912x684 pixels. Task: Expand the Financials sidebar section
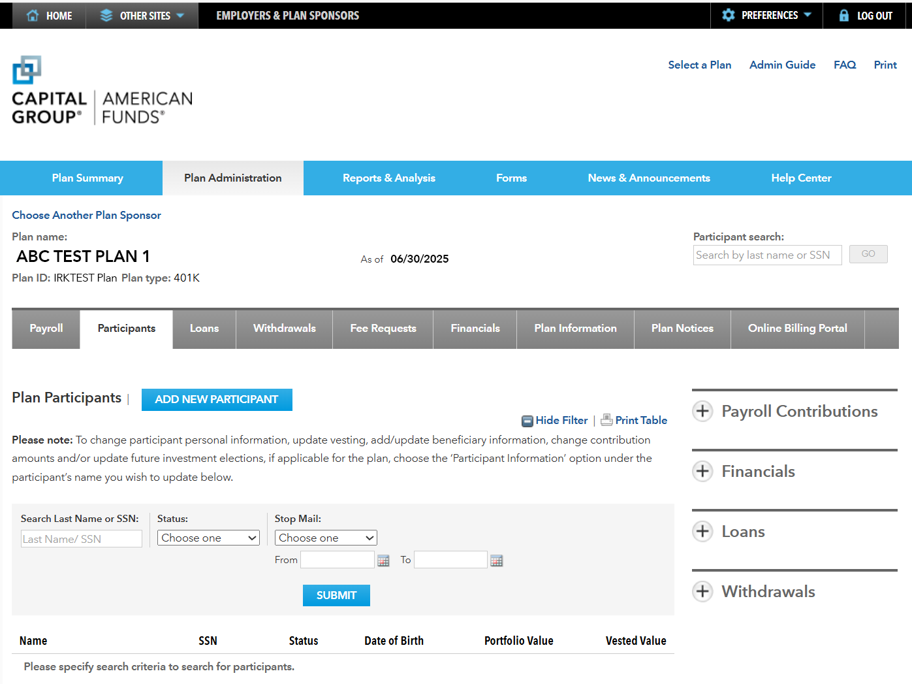click(x=702, y=471)
